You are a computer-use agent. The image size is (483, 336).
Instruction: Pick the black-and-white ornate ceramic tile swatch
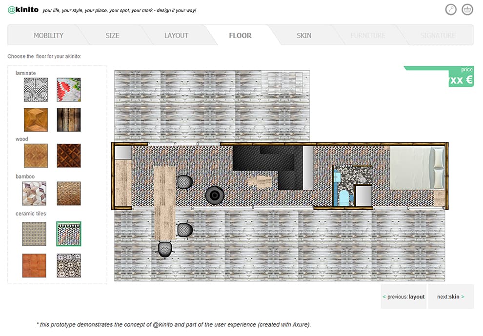click(69, 265)
